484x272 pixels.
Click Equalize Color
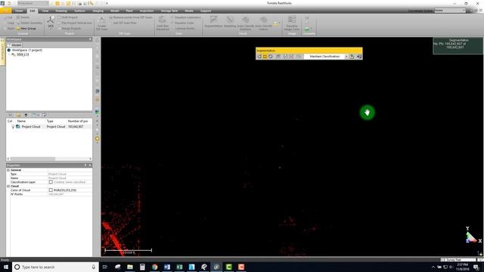[x=182, y=23]
